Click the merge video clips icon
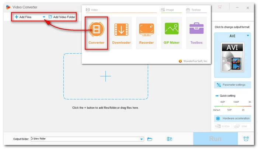258x149 pixels. click(x=169, y=139)
